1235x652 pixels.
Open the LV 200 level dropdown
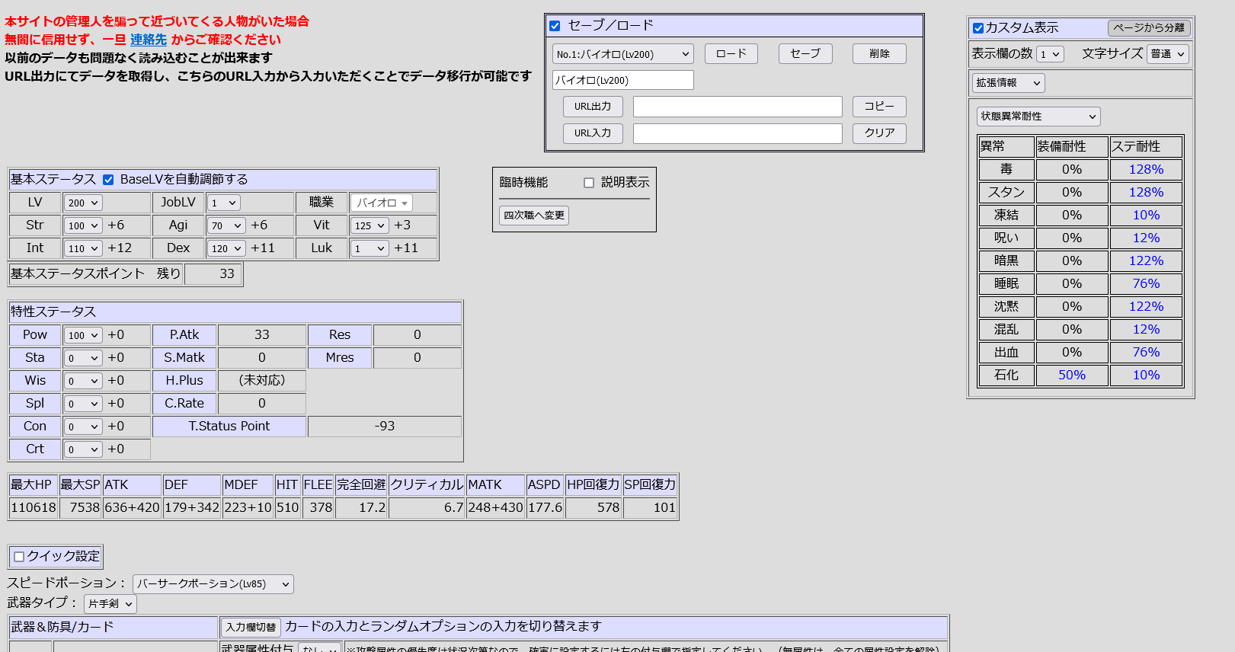coord(83,203)
